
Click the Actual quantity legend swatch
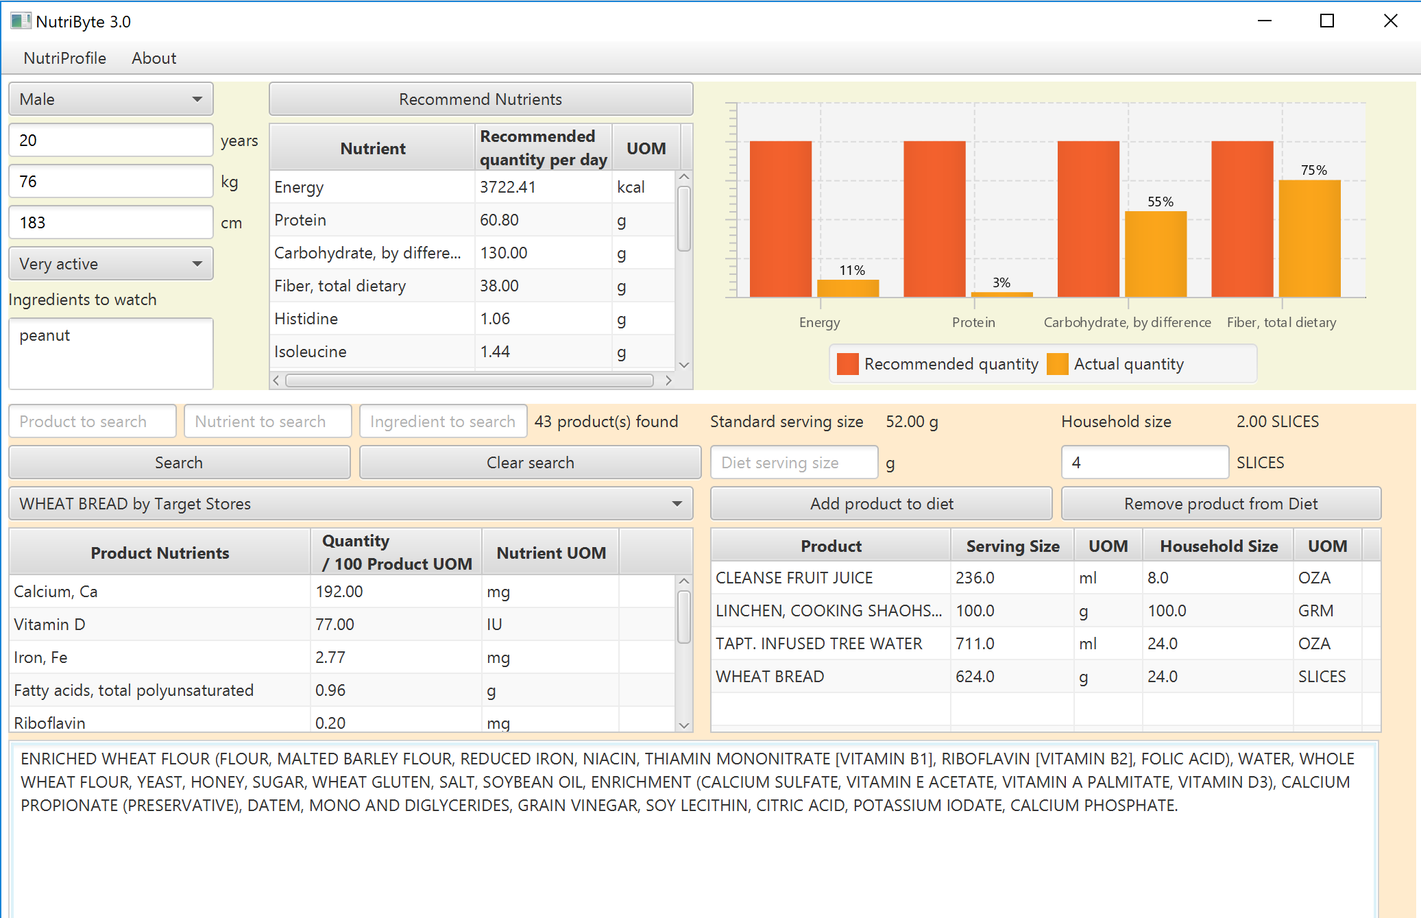pos(1058,364)
